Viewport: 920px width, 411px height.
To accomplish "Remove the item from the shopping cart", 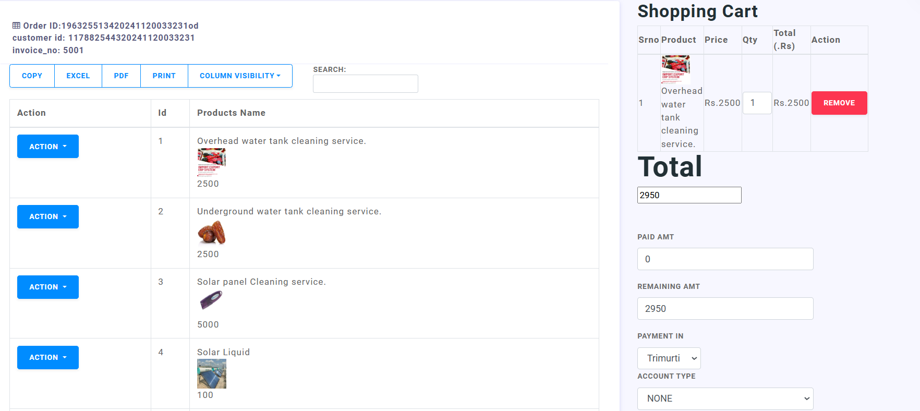I will (x=839, y=103).
